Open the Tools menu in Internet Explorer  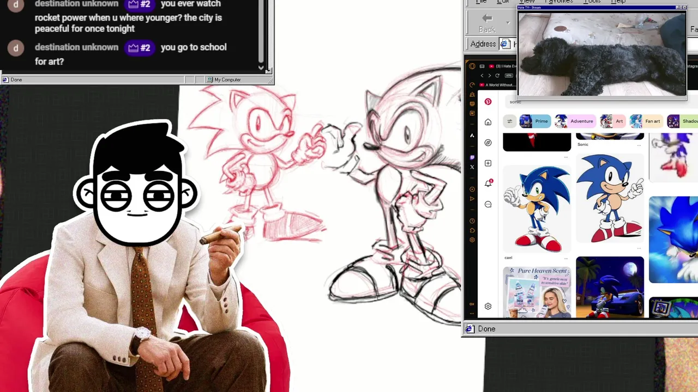click(592, 2)
